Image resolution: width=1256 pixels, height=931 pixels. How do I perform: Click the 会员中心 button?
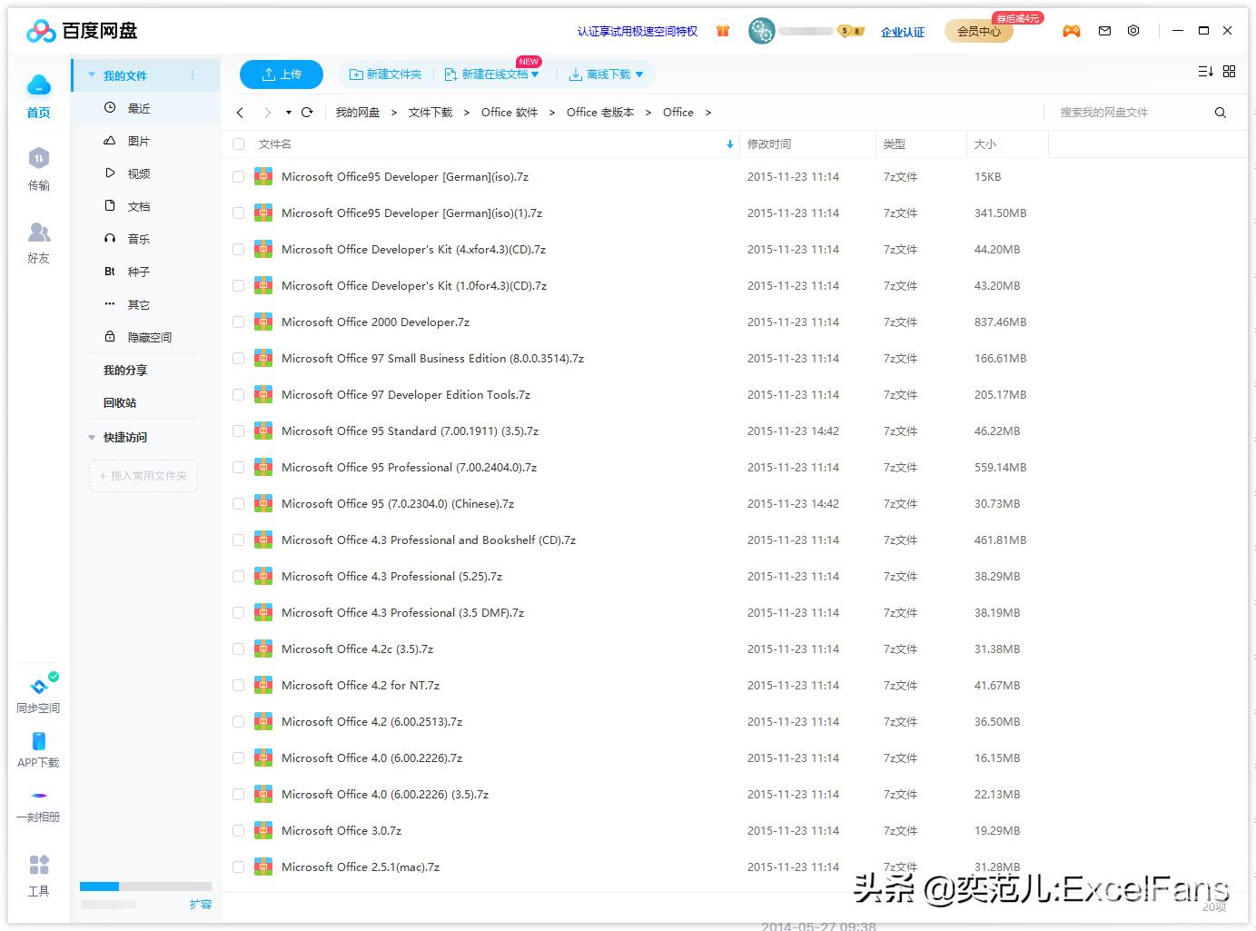point(979,31)
